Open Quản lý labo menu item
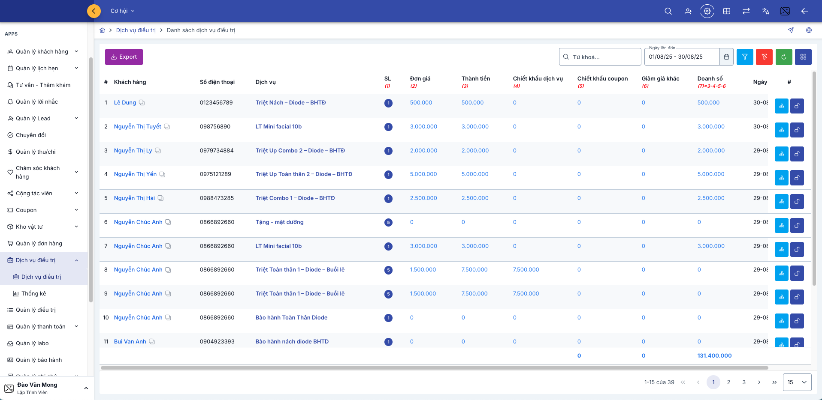 point(32,343)
